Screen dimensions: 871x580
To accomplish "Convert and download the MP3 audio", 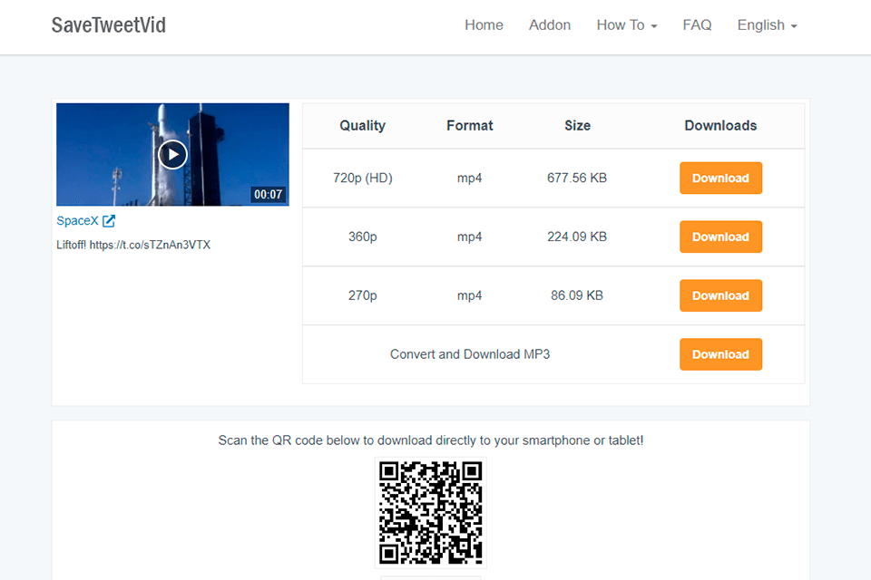I will [720, 354].
